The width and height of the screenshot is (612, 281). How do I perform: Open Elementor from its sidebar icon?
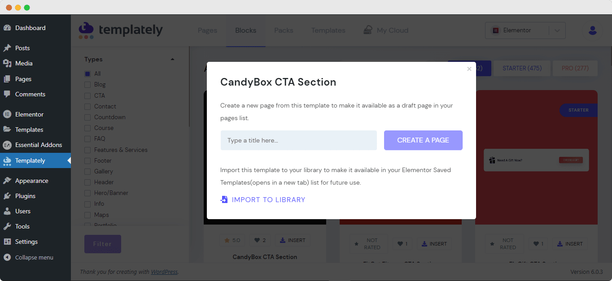click(x=7, y=114)
